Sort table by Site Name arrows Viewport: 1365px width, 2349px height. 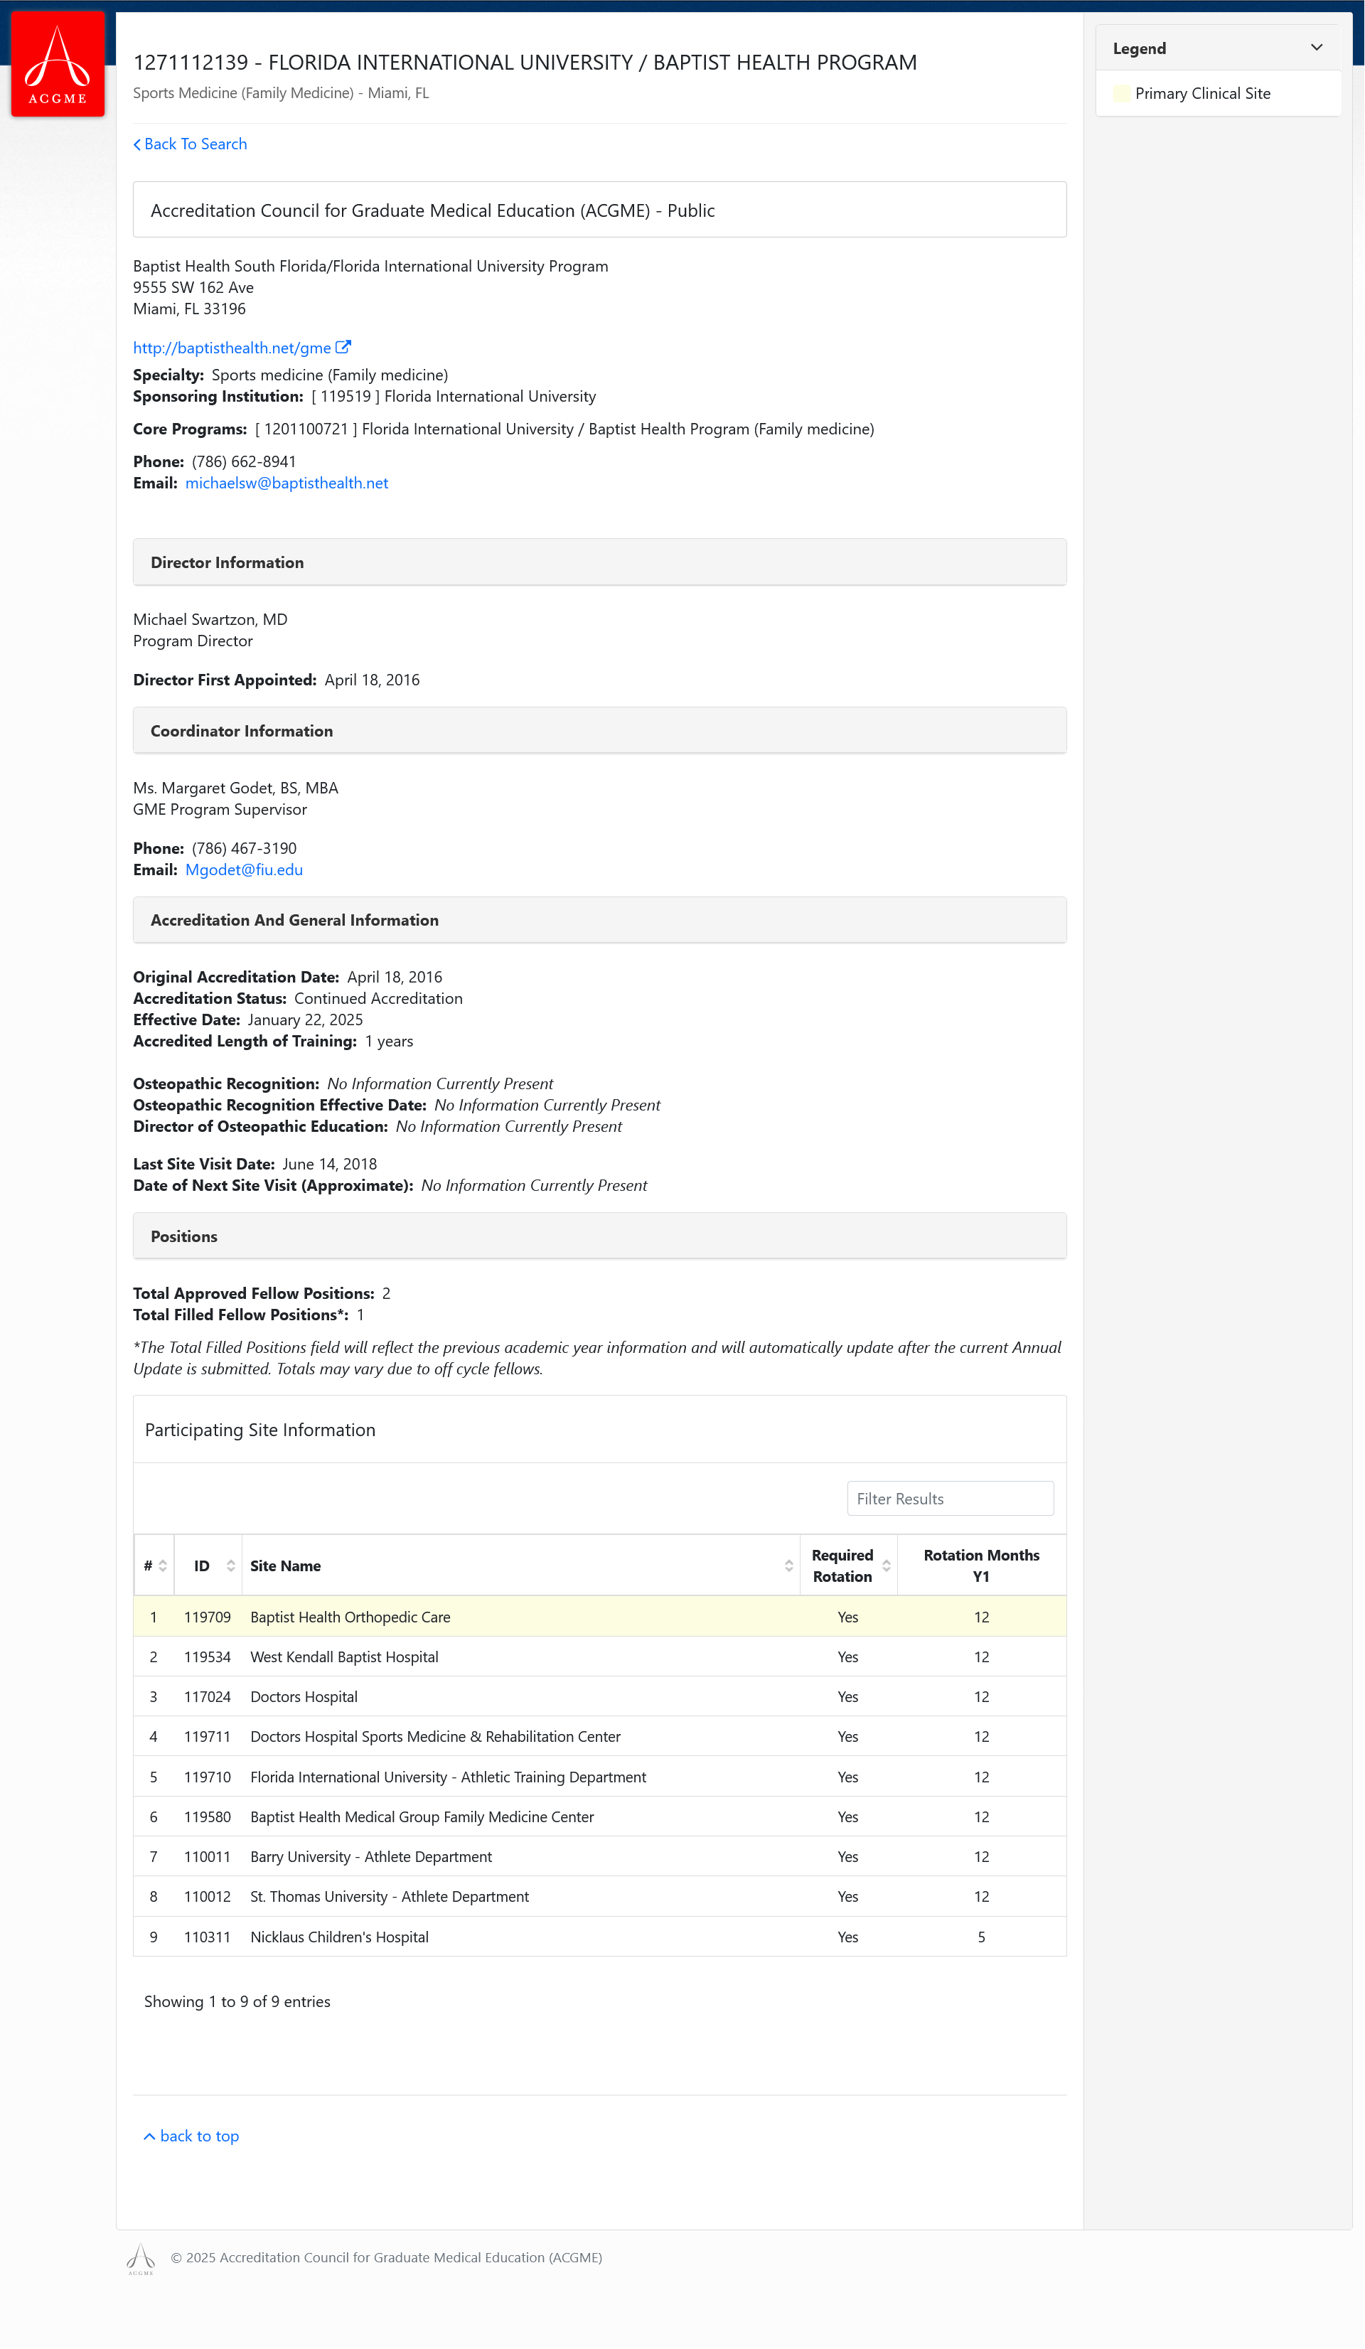tap(788, 1566)
